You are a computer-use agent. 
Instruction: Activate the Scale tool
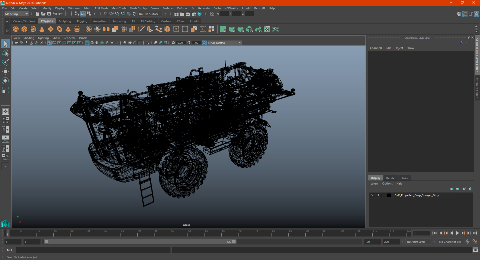pos(5,90)
